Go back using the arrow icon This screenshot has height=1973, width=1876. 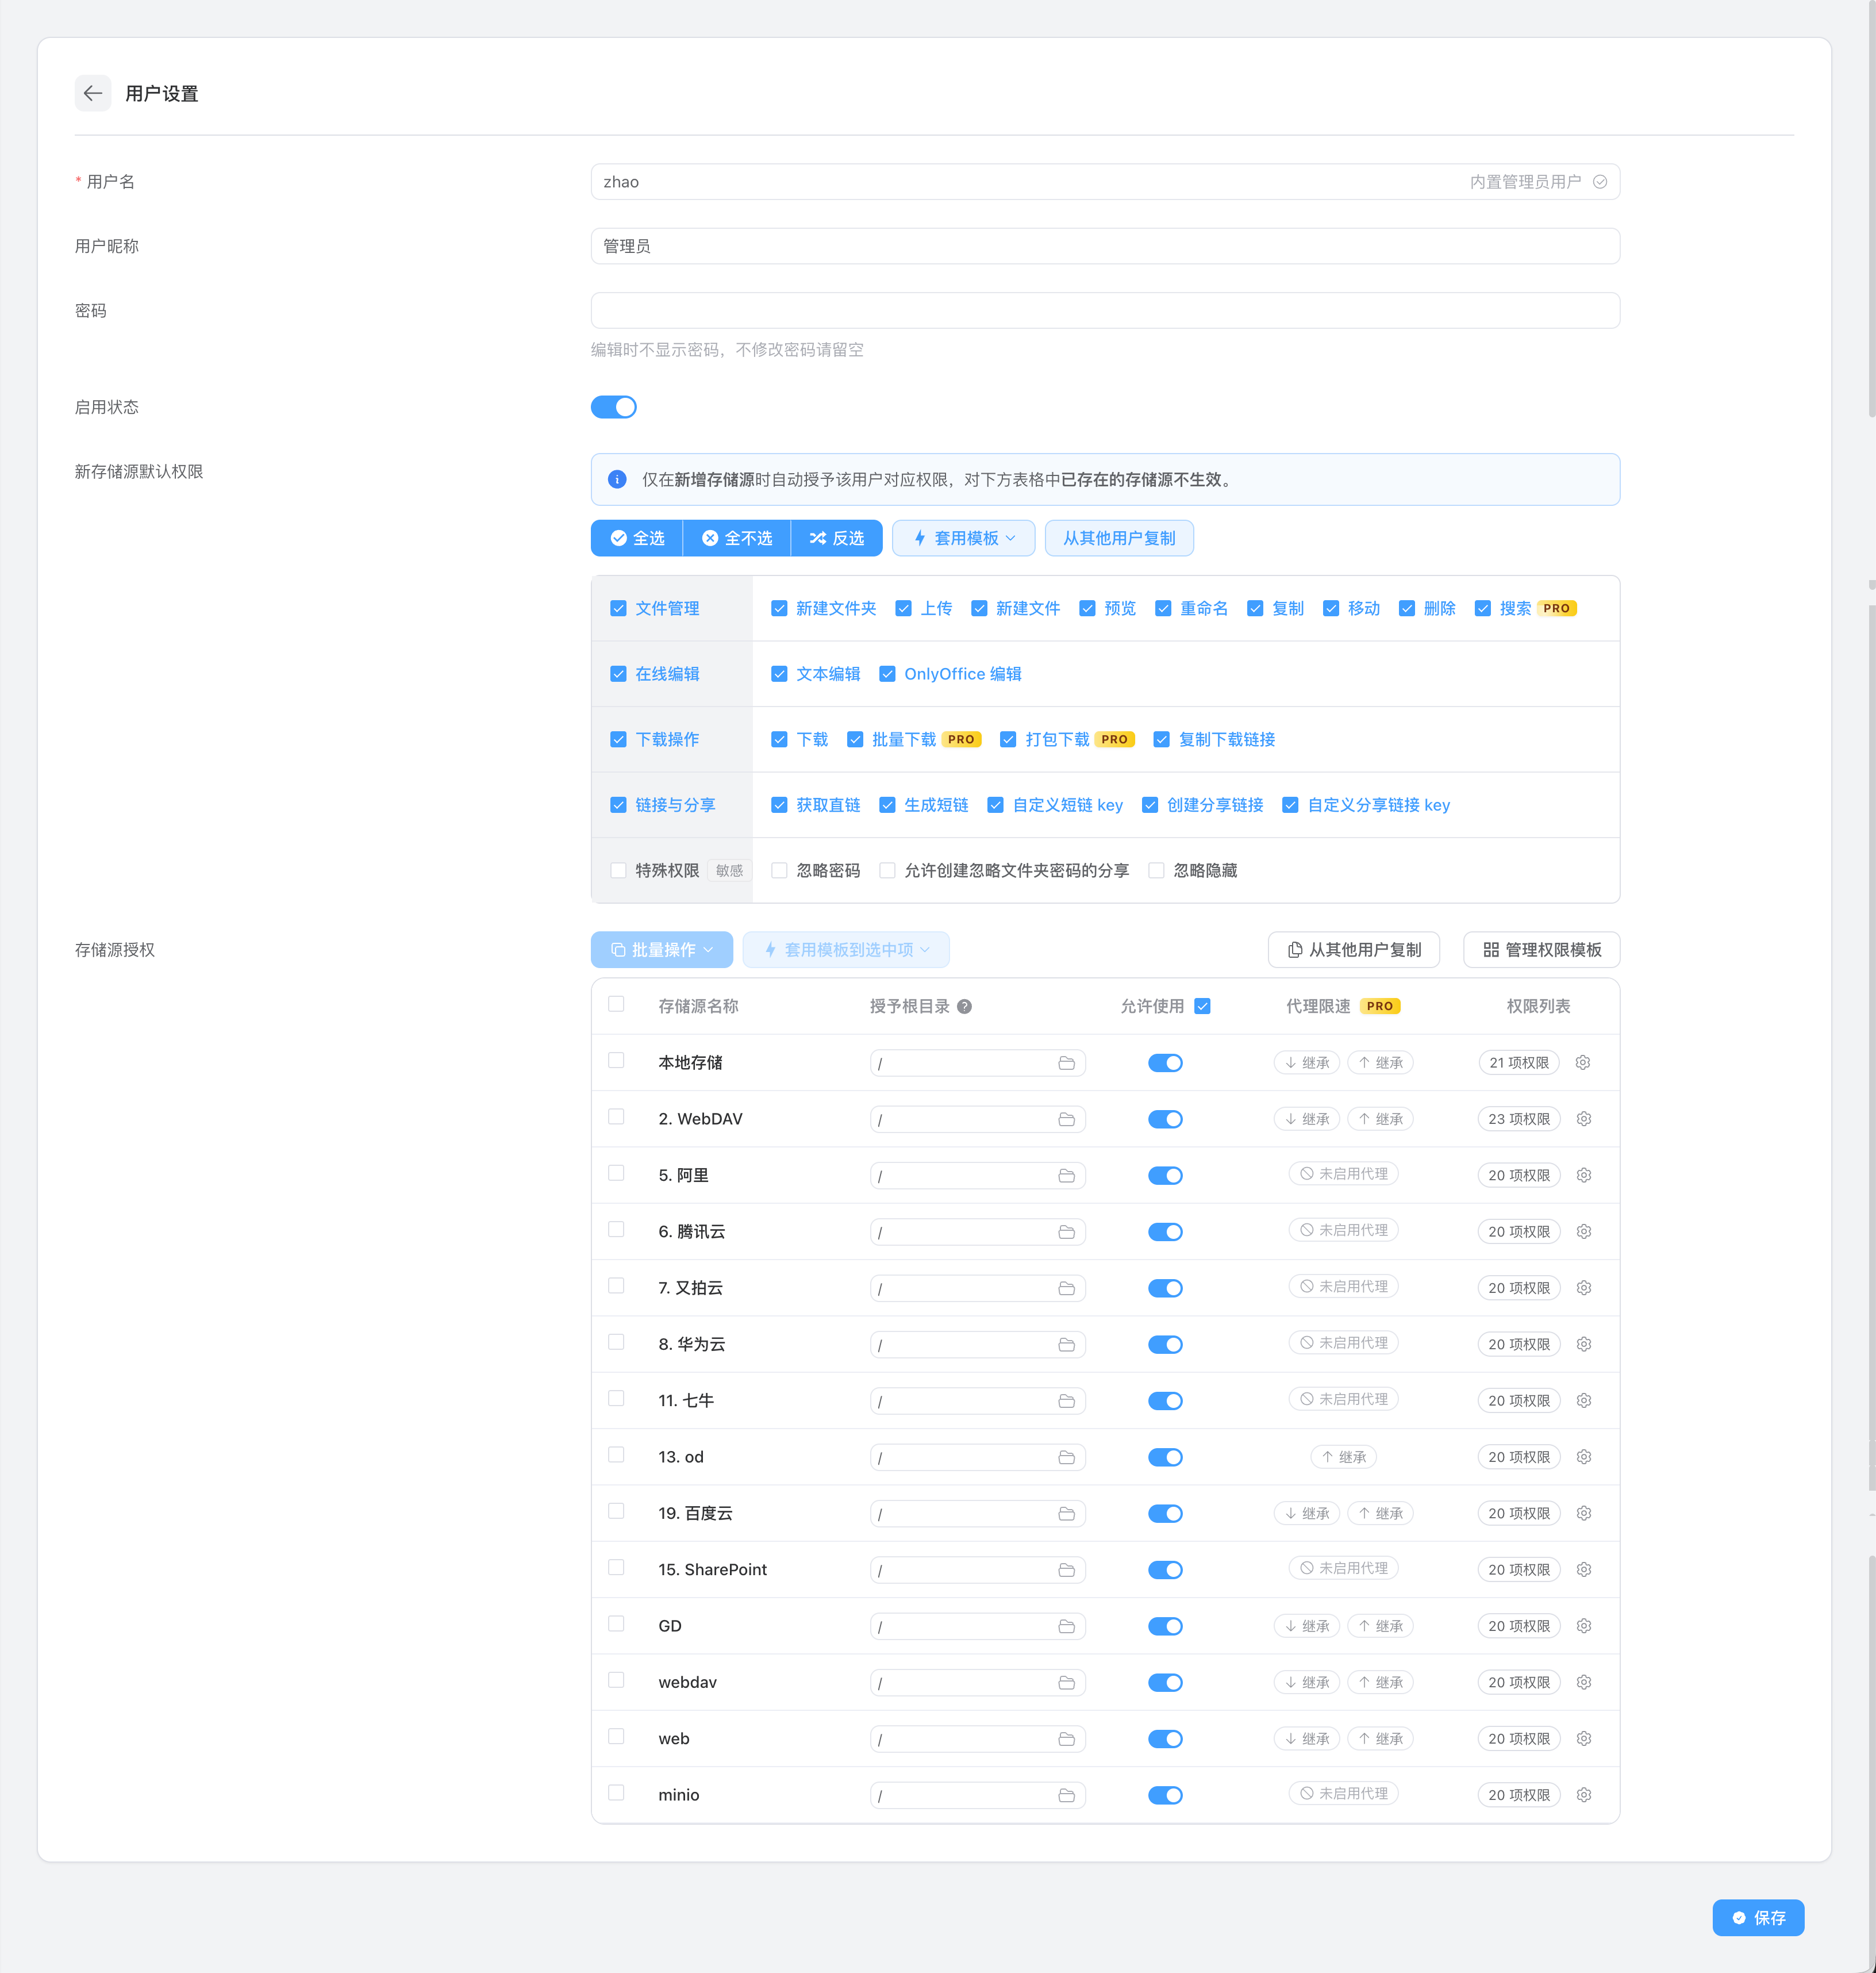point(93,93)
